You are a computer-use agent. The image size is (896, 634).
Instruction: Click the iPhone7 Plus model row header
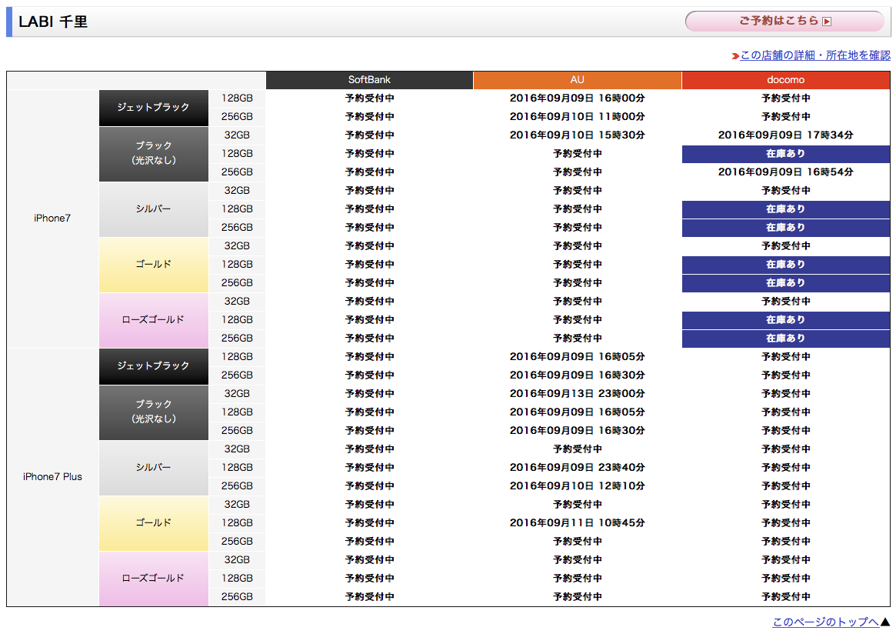point(52,477)
